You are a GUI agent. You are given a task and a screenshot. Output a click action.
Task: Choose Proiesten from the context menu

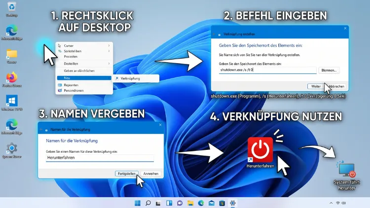(x=84, y=56)
